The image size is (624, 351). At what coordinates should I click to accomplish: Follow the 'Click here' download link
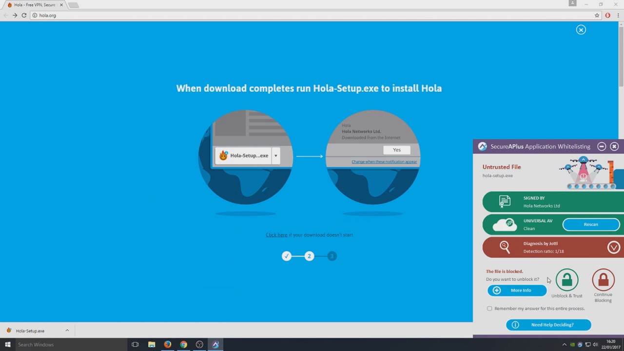click(276, 235)
